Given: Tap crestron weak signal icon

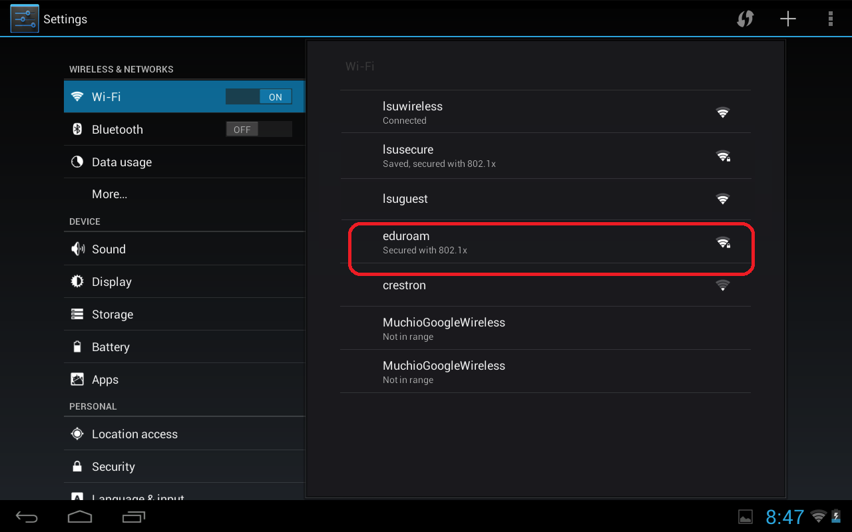Looking at the screenshot, I should pyautogui.click(x=722, y=285).
